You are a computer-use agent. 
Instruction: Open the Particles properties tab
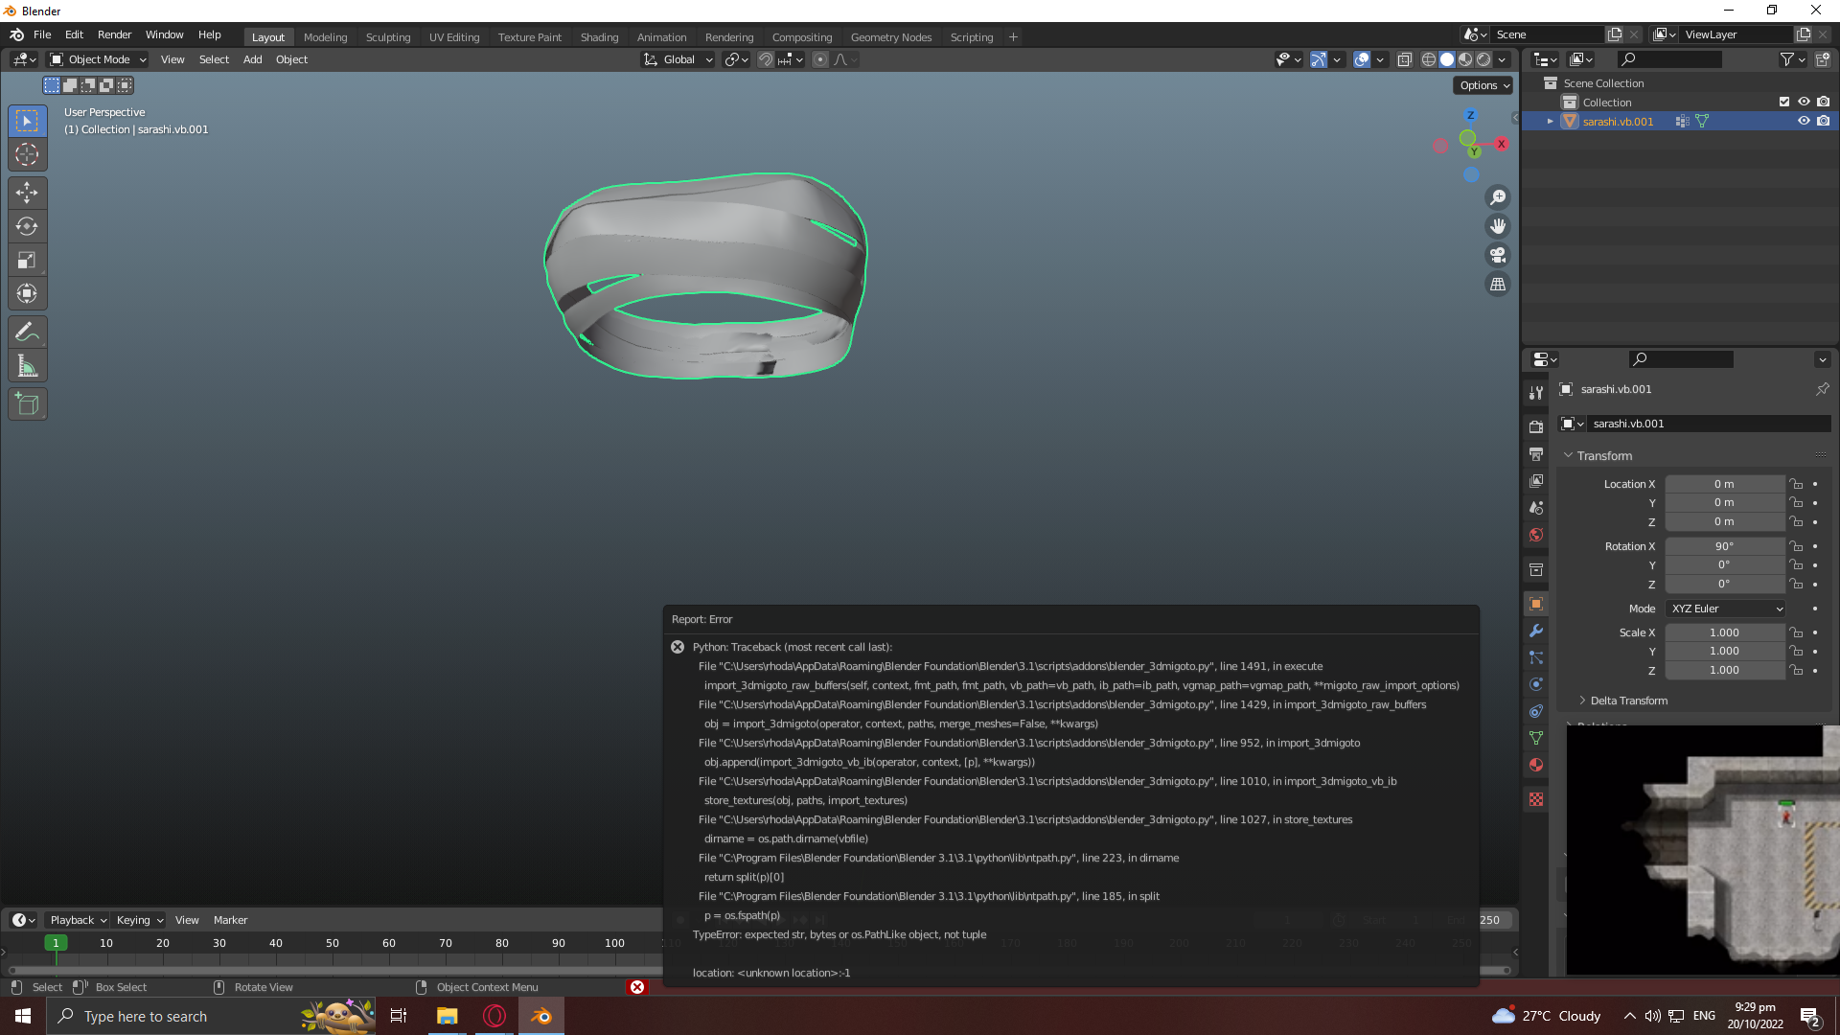click(1536, 657)
